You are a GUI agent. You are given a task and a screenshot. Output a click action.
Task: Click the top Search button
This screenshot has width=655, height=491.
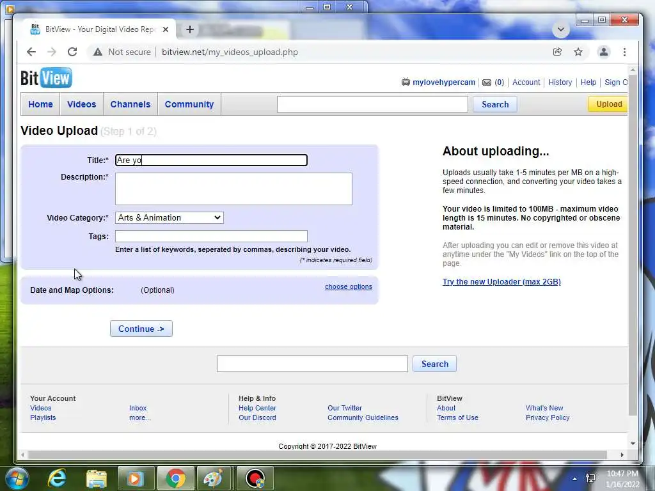click(x=495, y=104)
